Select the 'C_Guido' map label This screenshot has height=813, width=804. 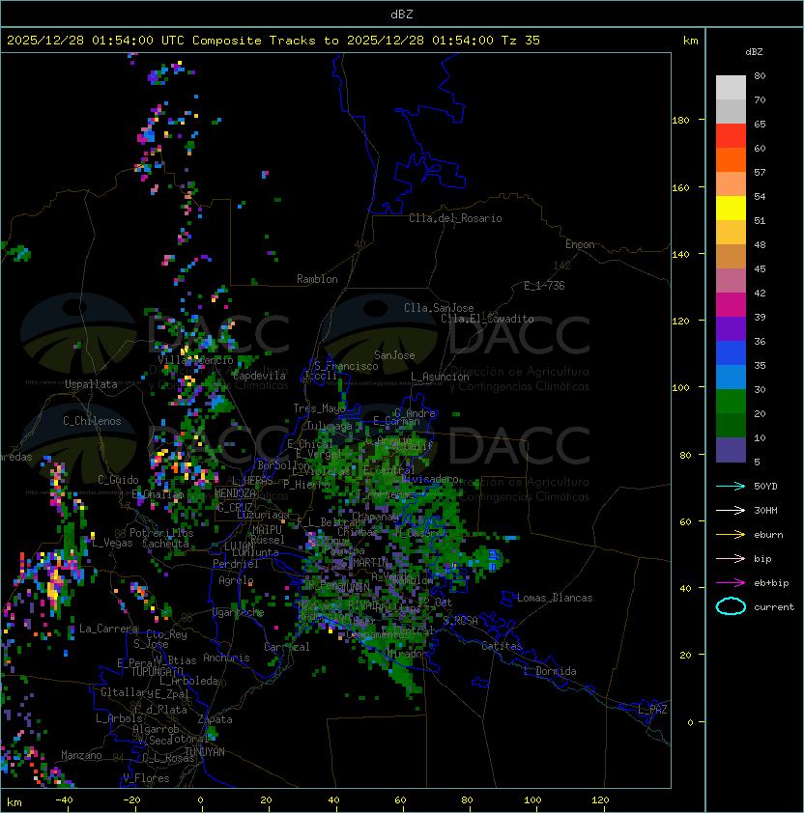(x=118, y=480)
